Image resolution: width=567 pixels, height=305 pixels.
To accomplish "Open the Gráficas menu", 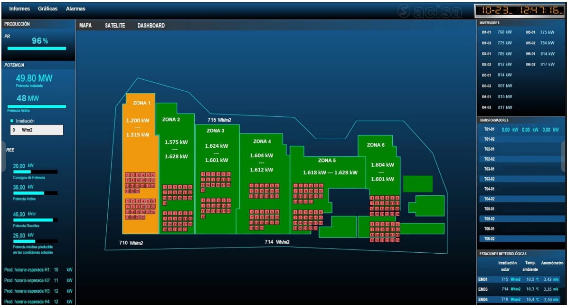I will (x=48, y=9).
